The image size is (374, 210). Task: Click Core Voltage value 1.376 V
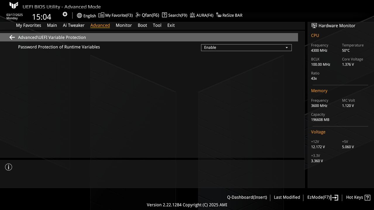(348, 64)
